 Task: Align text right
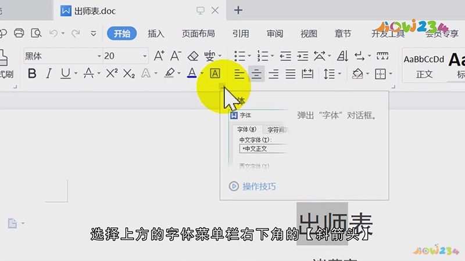click(273, 74)
